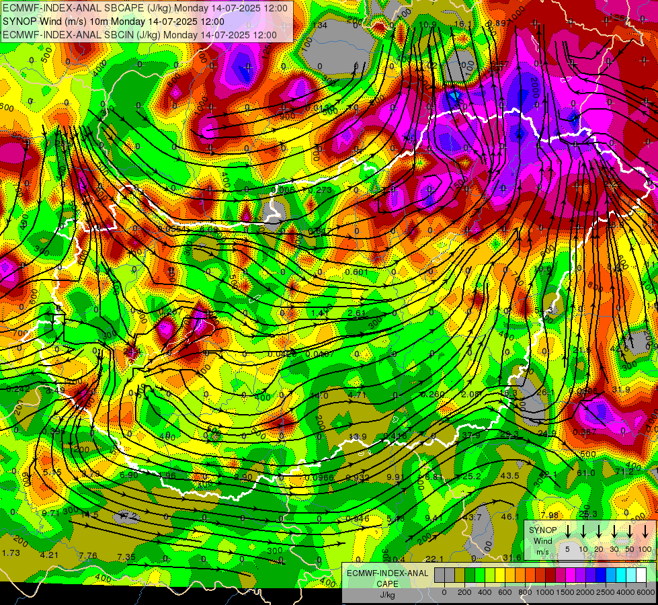Click the 50 m/s wind arrow in SYNOP legend
The height and width of the screenshot is (605, 658).
pos(630,531)
